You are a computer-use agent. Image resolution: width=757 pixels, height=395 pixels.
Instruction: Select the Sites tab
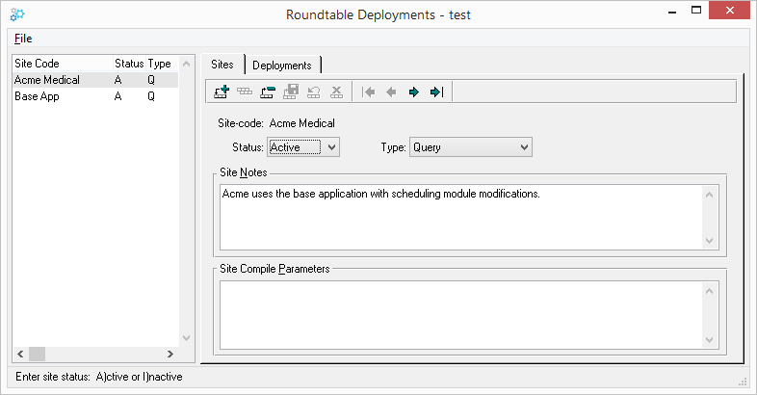[x=222, y=65]
